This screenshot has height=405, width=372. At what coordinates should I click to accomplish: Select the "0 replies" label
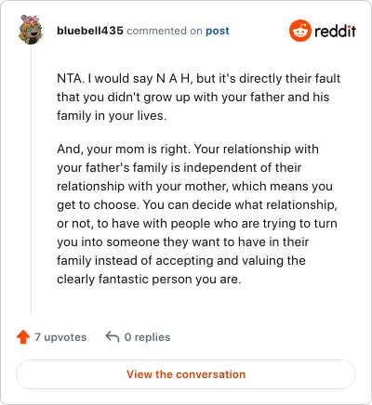click(x=147, y=337)
